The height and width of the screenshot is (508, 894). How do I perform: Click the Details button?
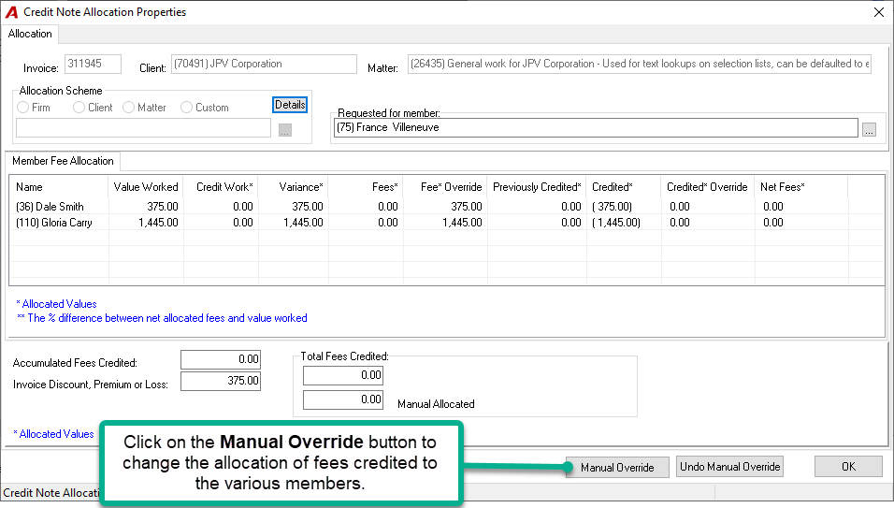pyautogui.click(x=290, y=105)
